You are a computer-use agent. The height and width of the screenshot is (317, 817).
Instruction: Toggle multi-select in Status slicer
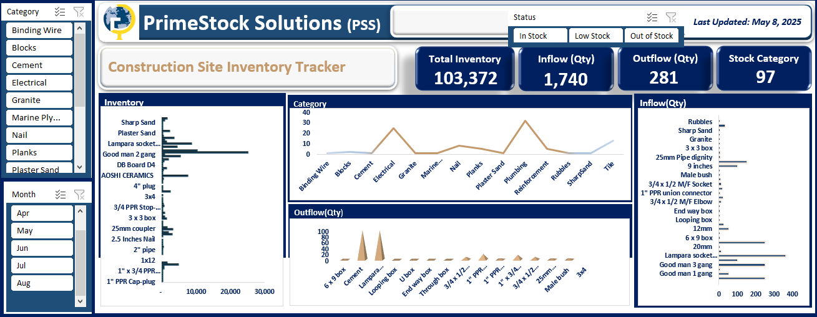tap(652, 17)
